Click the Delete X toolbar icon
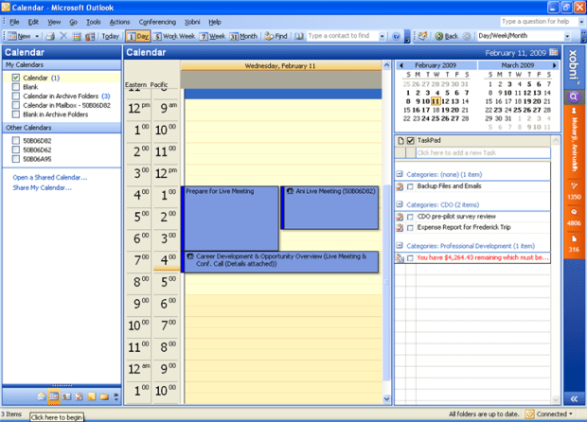This screenshot has width=587, height=422. tap(63, 36)
